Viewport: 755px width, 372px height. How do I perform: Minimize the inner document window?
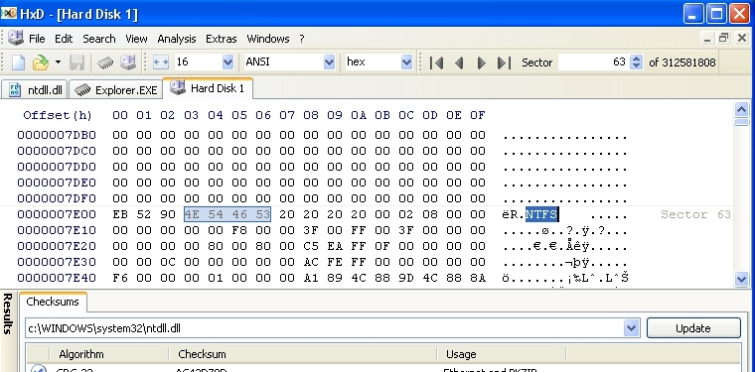707,39
